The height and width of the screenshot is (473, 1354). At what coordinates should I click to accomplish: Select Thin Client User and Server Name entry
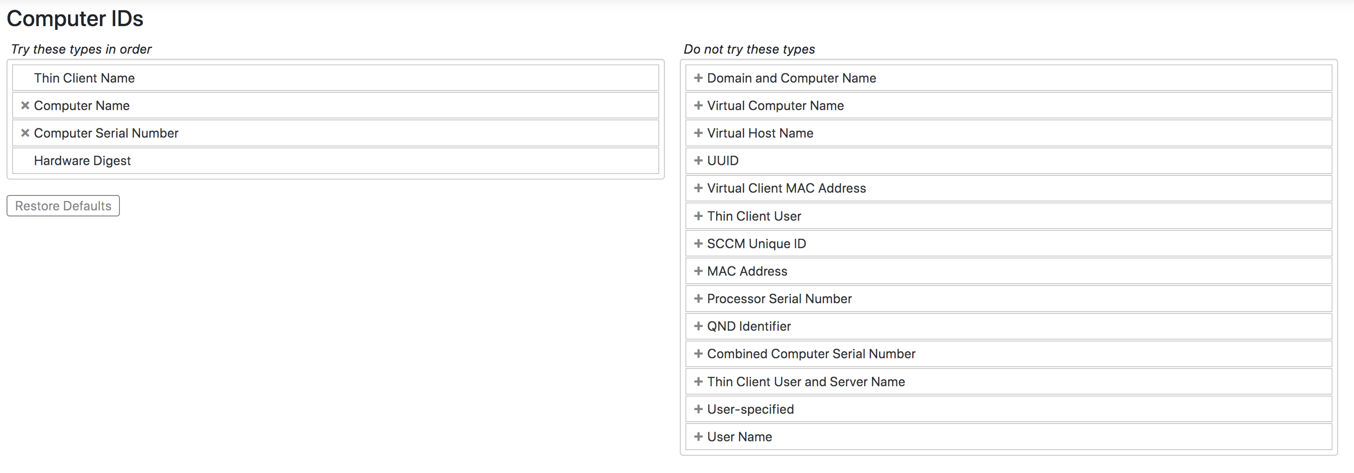805,382
